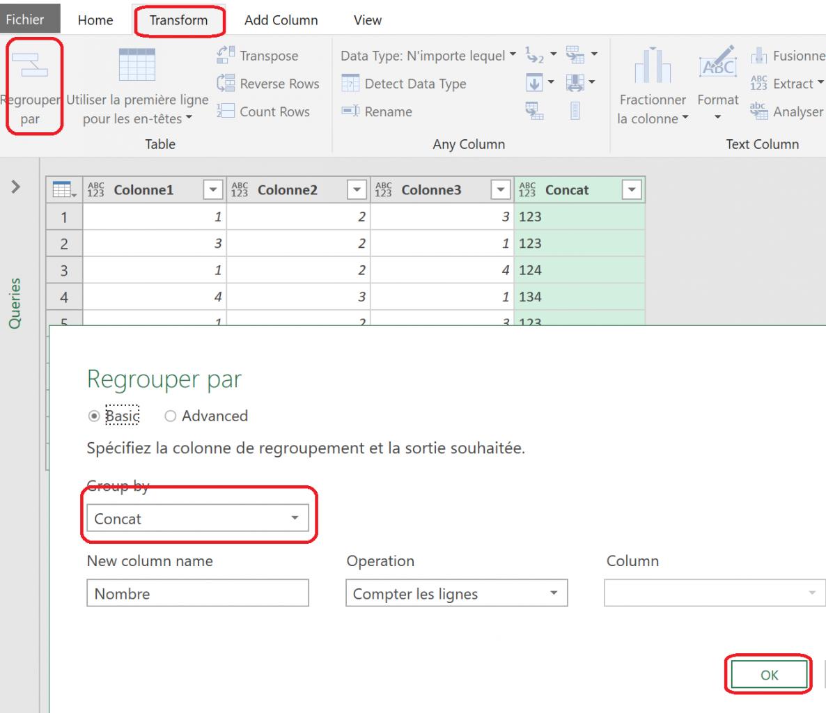This screenshot has width=826, height=713.
Task: Click the Concat cell with value 124
Action: (x=579, y=270)
